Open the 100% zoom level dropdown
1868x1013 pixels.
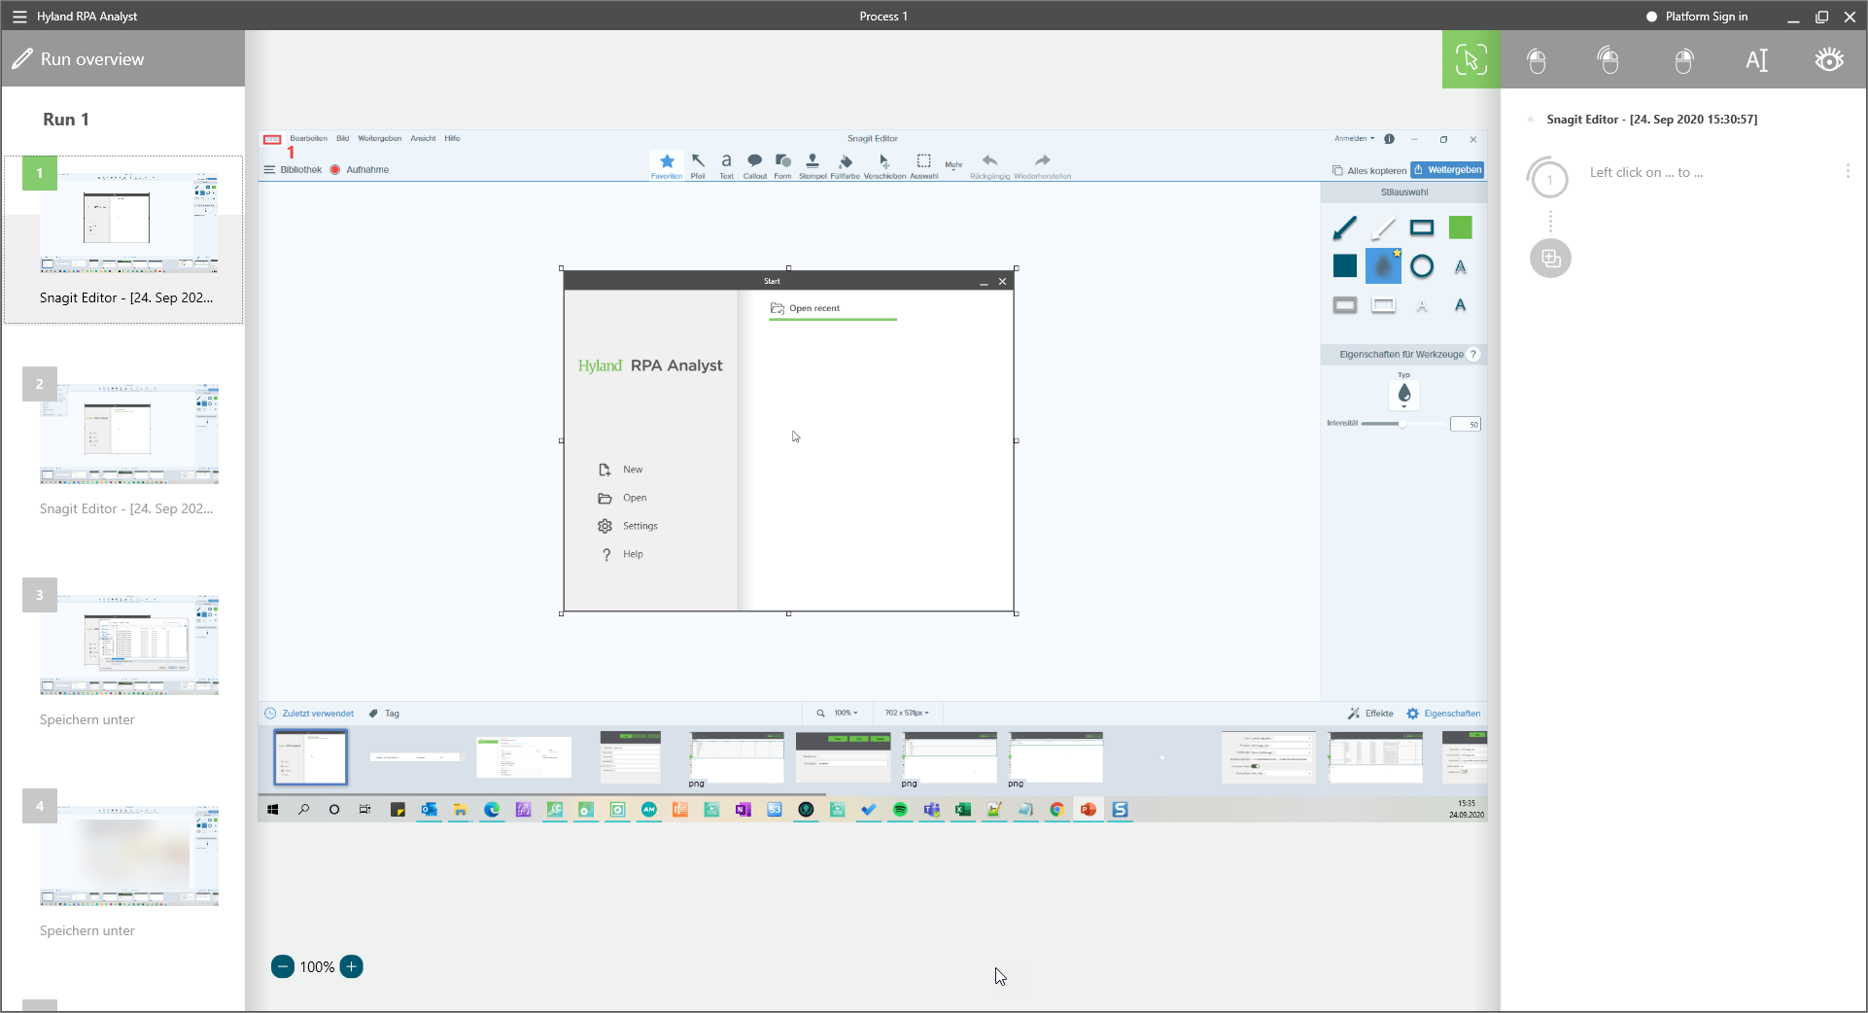click(842, 713)
